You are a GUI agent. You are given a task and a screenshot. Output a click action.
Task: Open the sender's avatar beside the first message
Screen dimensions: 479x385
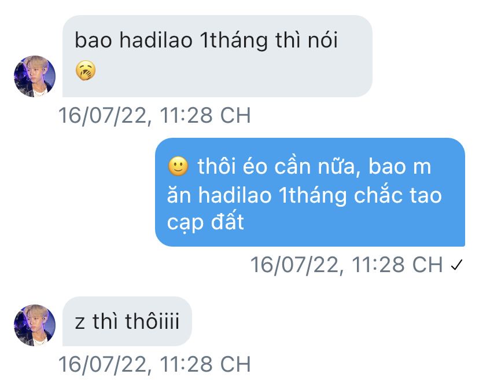35,76
